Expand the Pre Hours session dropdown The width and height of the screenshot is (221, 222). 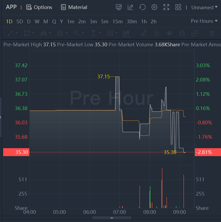[x=204, y=21]
